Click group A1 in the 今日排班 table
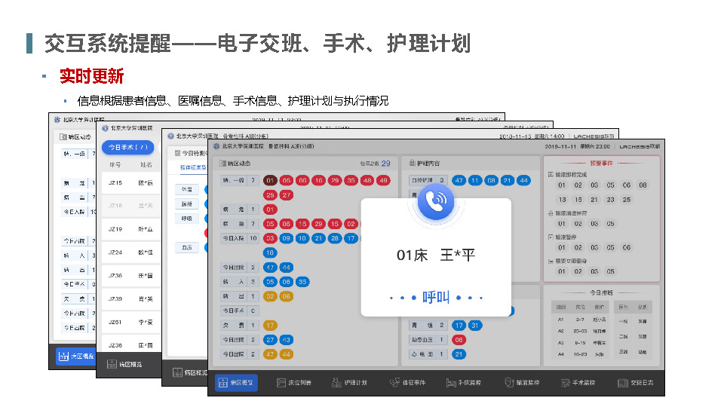The width and height of the screenshot is (724, 407). [x=560, y=320]
